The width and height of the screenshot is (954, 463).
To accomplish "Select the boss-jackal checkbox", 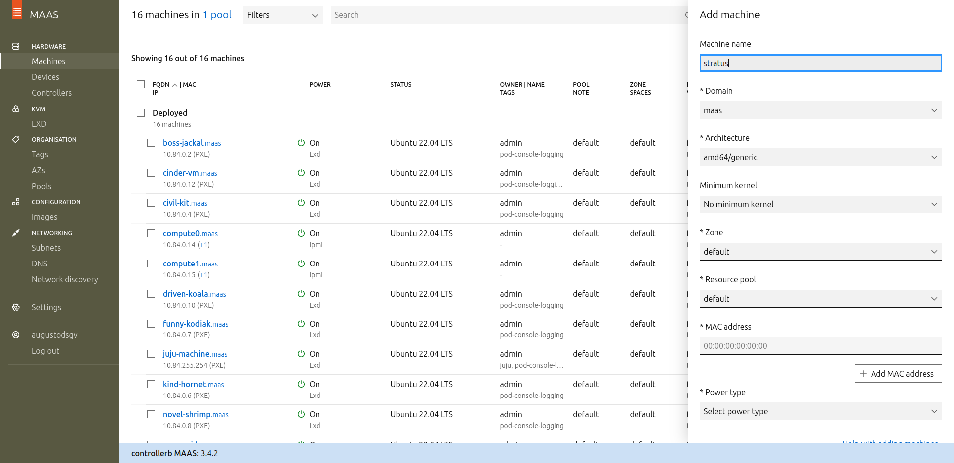I will [151, 143].
